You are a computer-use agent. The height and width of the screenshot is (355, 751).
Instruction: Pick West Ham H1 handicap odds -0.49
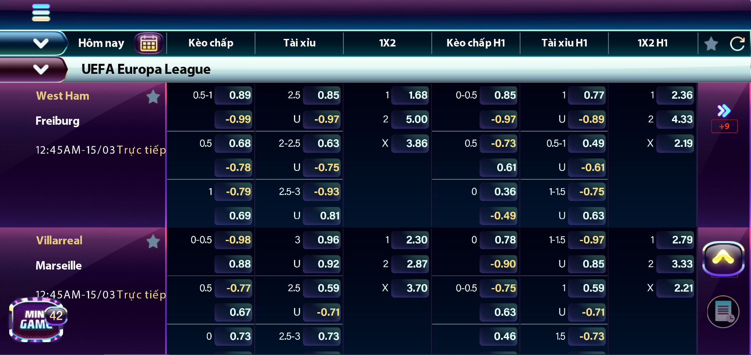498,215
